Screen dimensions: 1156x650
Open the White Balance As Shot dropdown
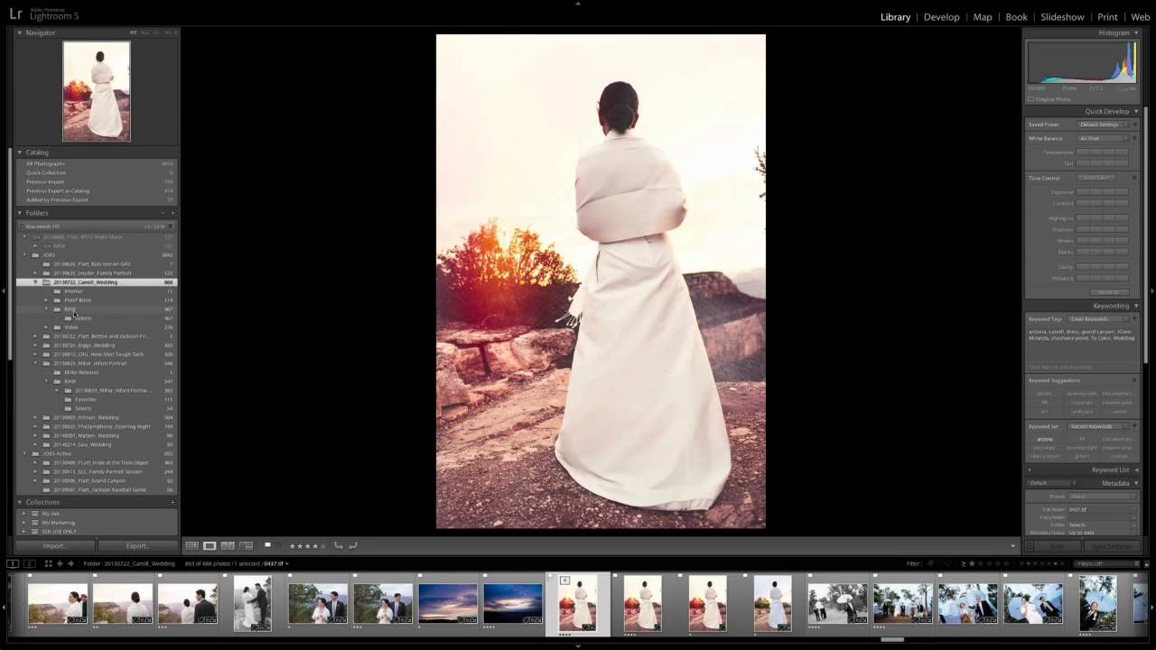[1102, 138]
